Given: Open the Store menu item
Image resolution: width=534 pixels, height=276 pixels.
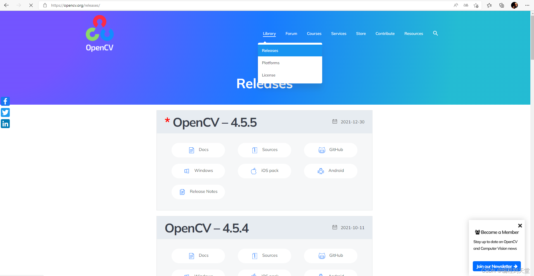Looking at the screenshot, I should [361, 33].
